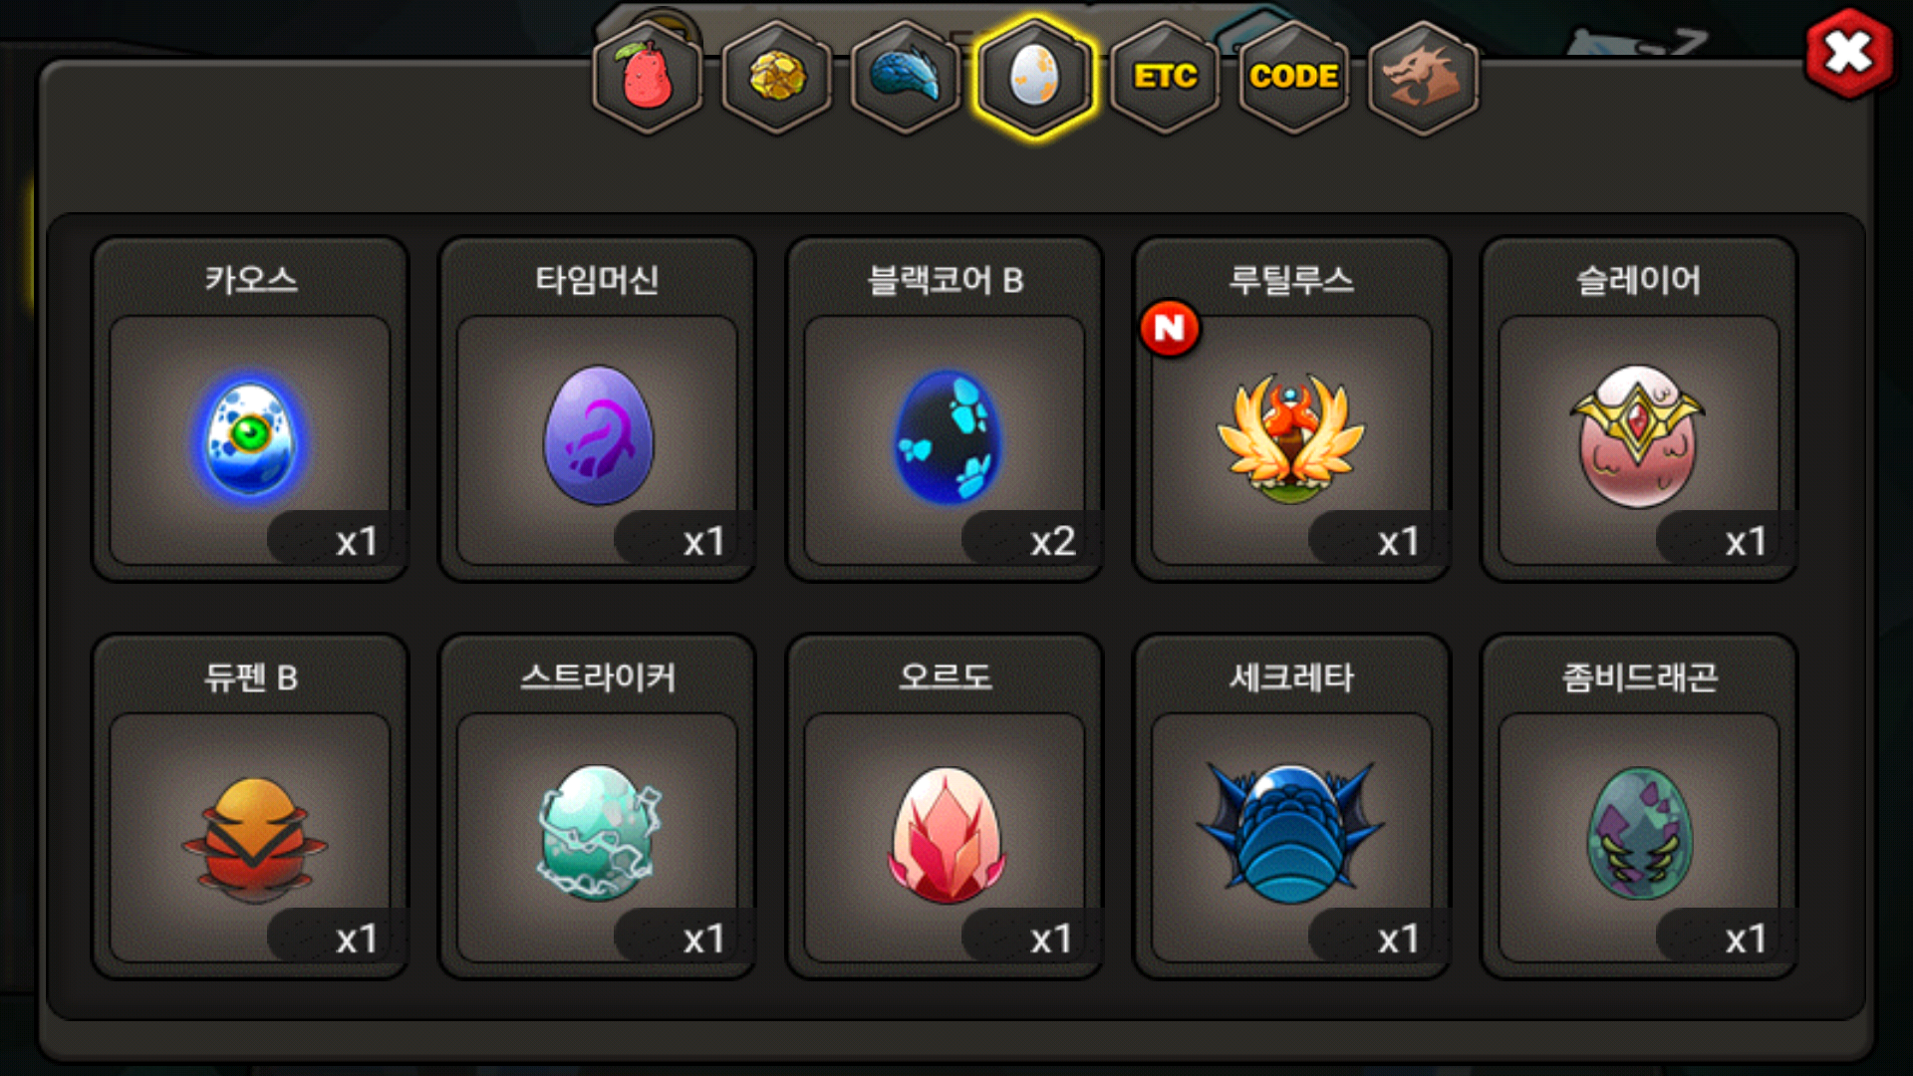
Task: Open the red fruit food tab
Action: [x=648, y=77]
